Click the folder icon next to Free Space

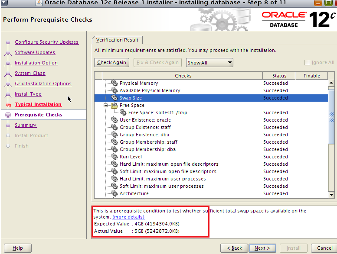(x=115, y=105)
